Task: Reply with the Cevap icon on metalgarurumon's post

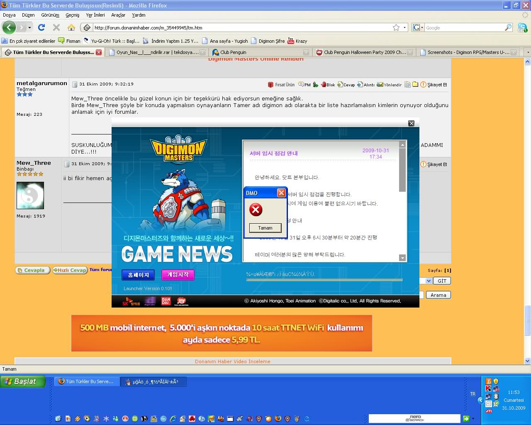Action: (x=346, y=84)
